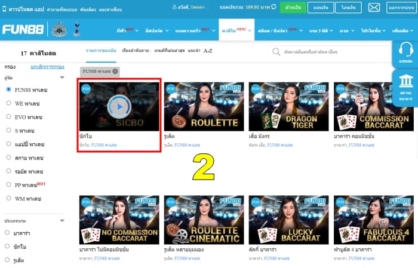Viewport: 418px width, 268px height.
Task: Open the Roulette game thumbnail
Action: pyautogui.click(x=204, y=107)
